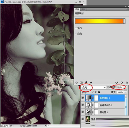Hide the 通道混合器 1 layer
This screenshot has height=128, width=129.
[83, 105]
